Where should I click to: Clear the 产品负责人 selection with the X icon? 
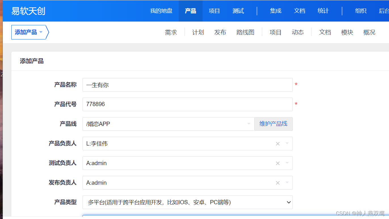coord(278,144)
